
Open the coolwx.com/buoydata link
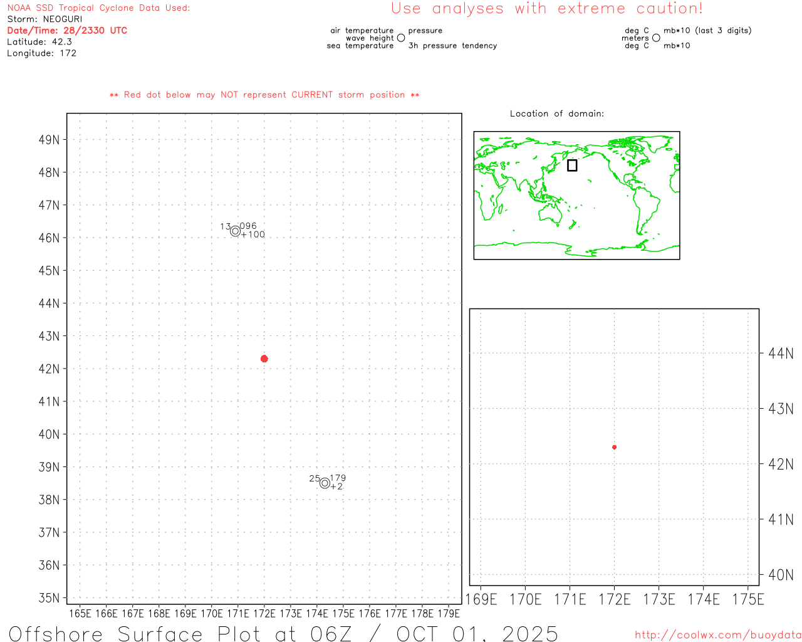click(x=718, y=635)
